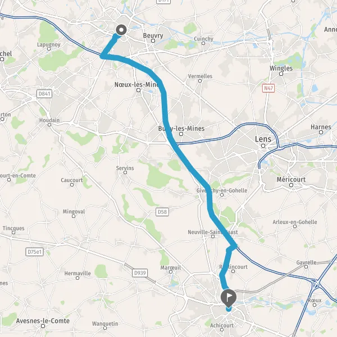Click the Wingles town label
The width and height of the screenshot is (337, 337).
281,69
